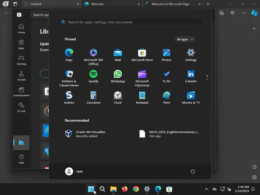Screen dimensions: 260x195
Task: Go to next pinned apps page dot
Action: click(207, 79)
